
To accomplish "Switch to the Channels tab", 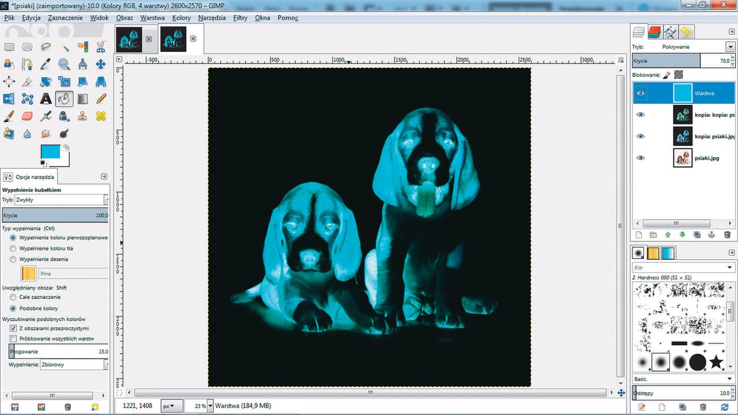I will pyautogui.click(x=654, y=32).
